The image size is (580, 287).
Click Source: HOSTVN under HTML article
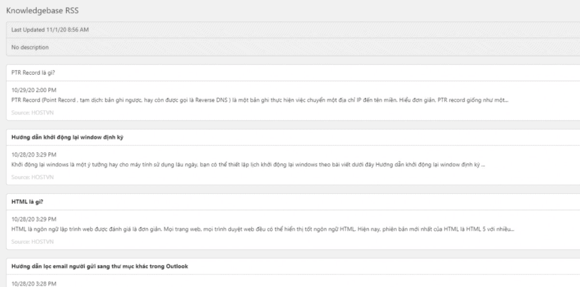click(x=33, y=242)
